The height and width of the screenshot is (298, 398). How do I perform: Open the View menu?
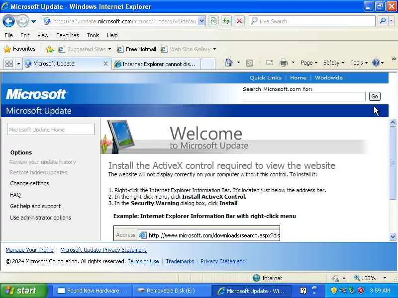click(43, 35)
